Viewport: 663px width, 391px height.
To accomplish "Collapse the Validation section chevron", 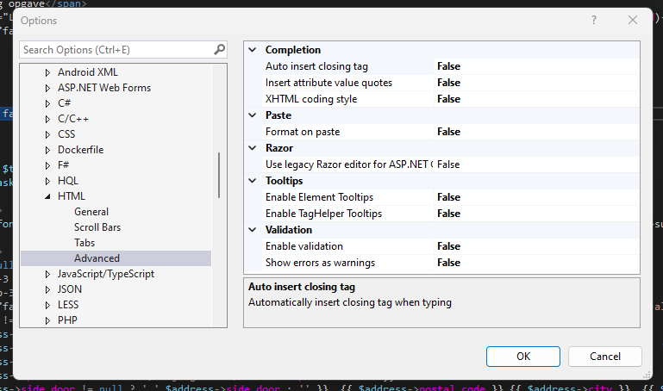I will coord(253,230).
